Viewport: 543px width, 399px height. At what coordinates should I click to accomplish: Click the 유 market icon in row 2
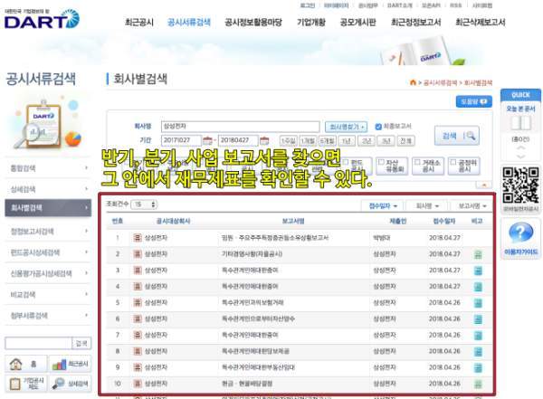click(x=138, y=254)
